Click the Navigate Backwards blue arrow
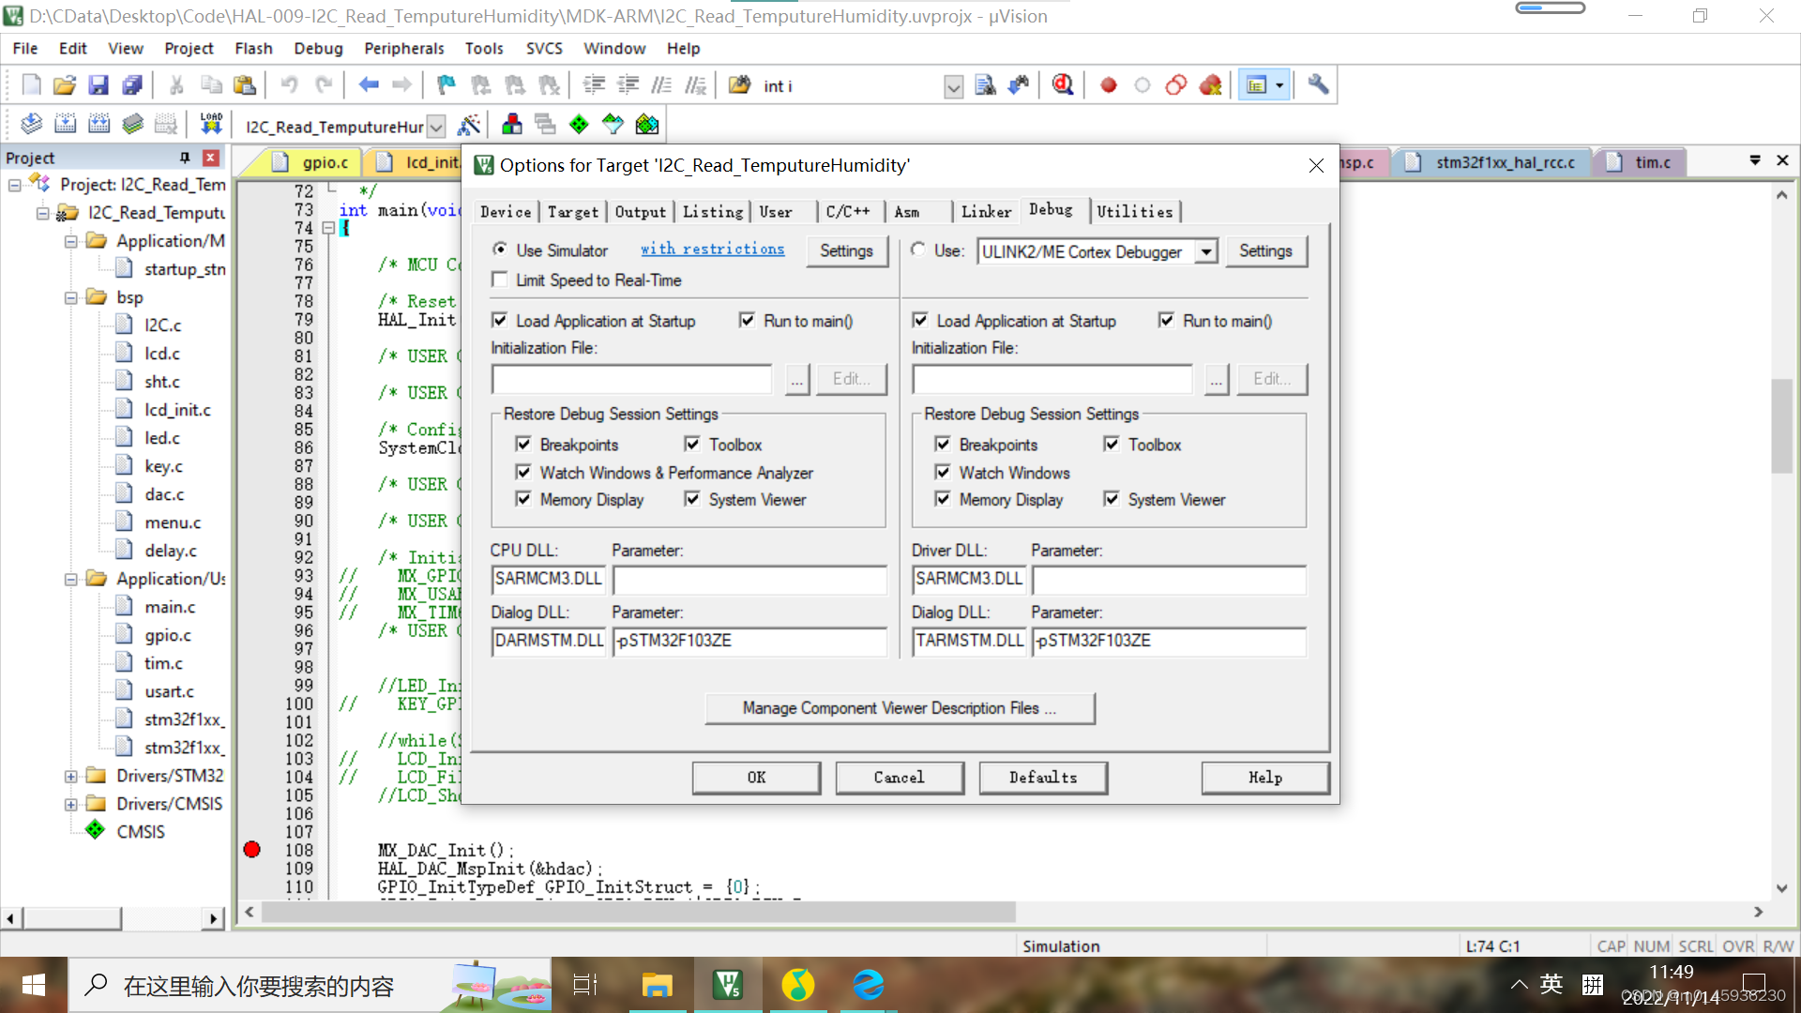The height and width of the screenshot is (1013, 1801). pos(368,85)
